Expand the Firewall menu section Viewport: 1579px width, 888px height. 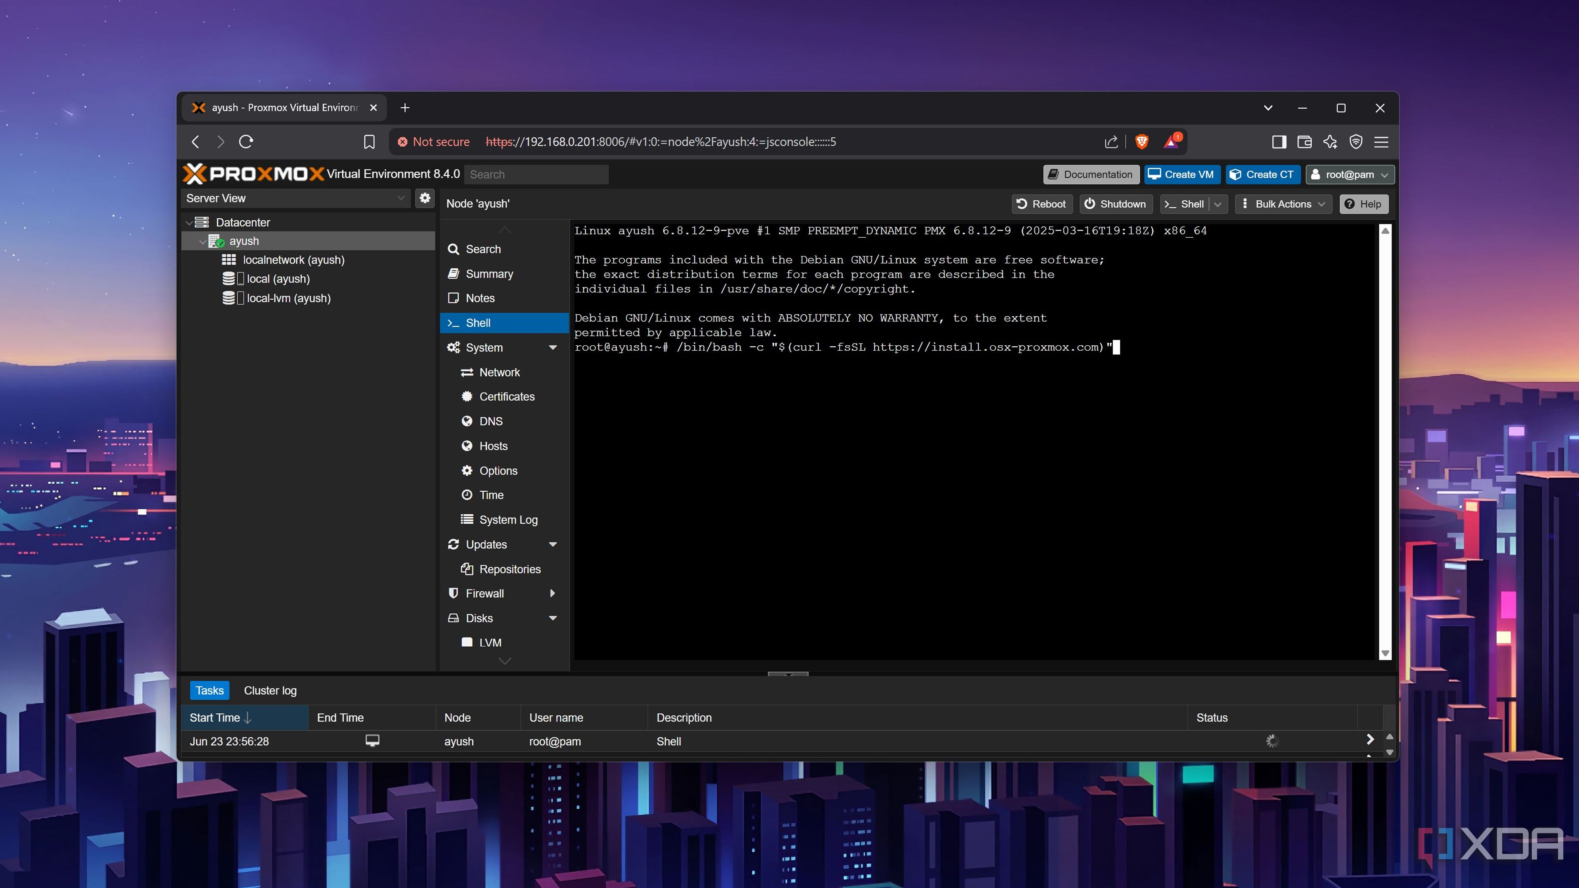click(x=552, y=593)
